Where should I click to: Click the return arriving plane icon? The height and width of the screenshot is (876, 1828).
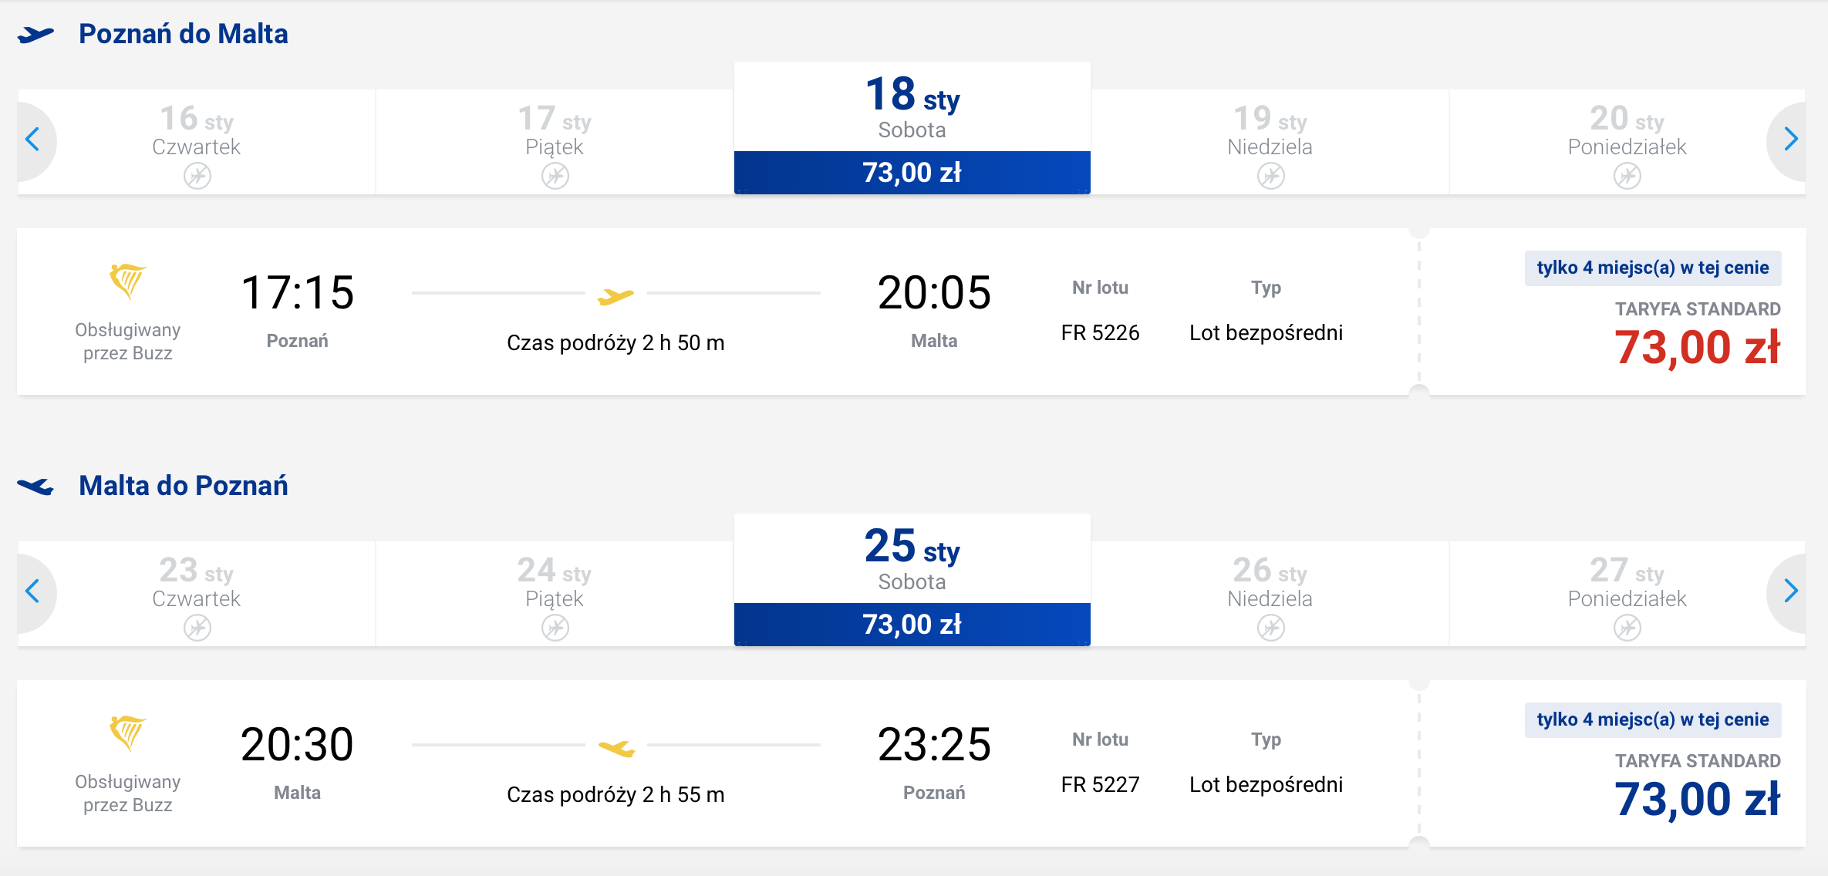coord(35,487)
